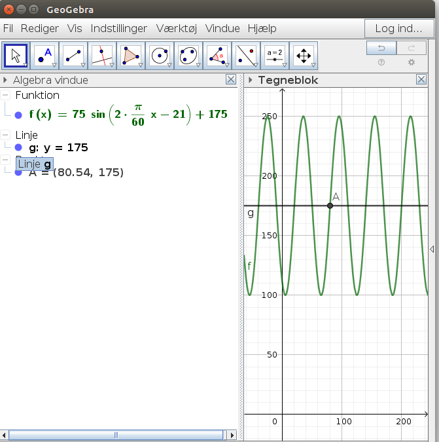Open the Point tool dropdown arrow
The height and width of the screenshot is (442, 439).
click(54, 65)
